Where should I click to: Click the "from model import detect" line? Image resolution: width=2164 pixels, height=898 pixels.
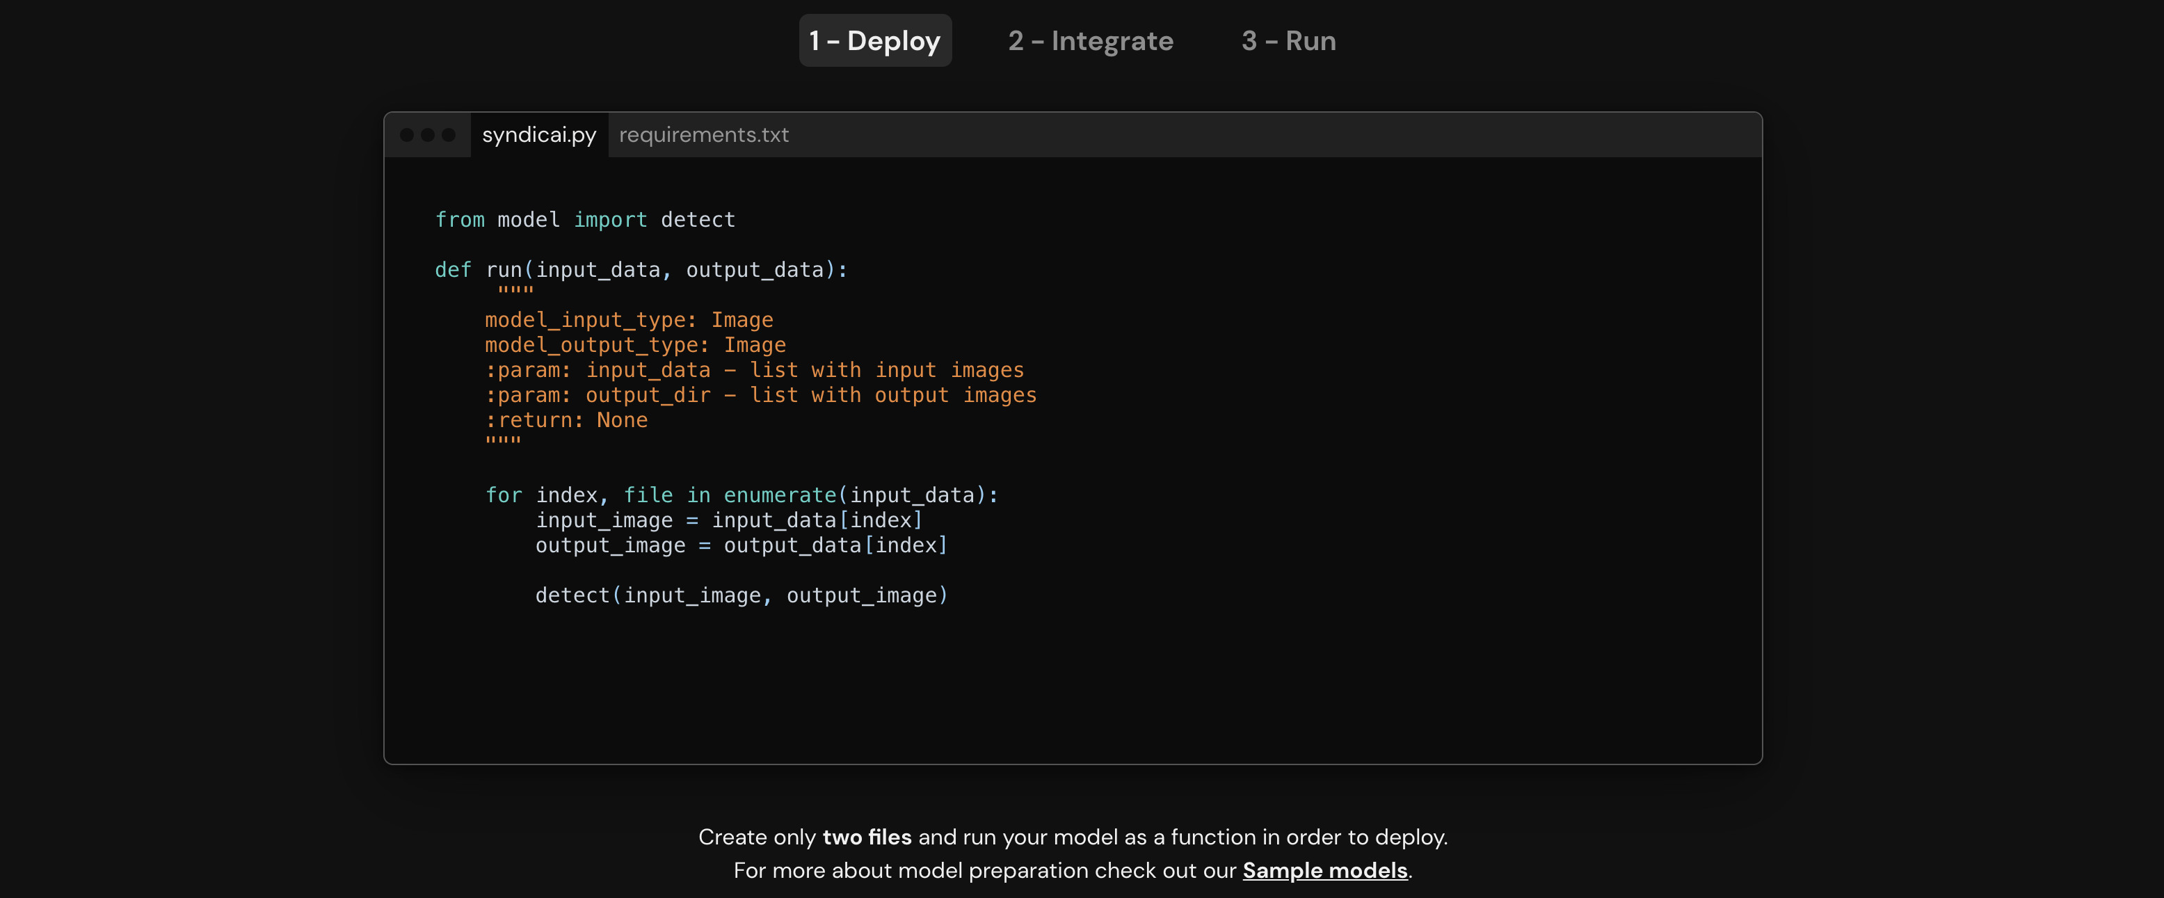[586, 219]
